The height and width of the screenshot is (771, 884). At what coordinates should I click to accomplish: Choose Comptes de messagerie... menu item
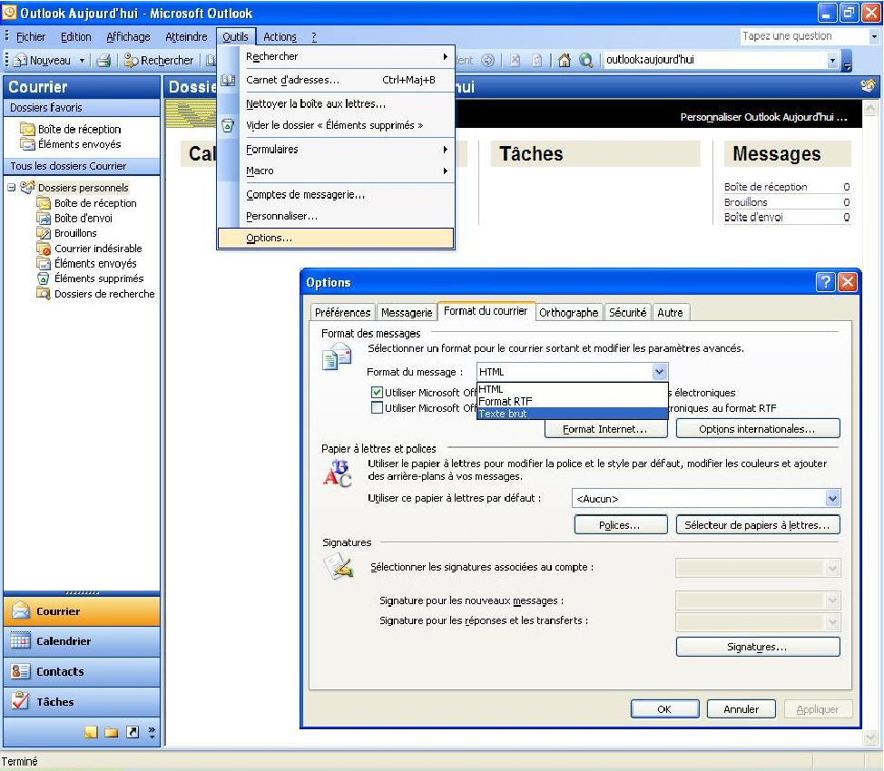click(336, 194)
